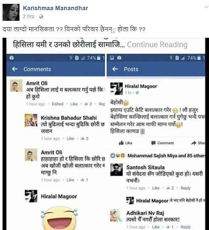Viewport: 209px width, 230px height.
Task: Open Santosh Sitaula's profile avatar
Action: click(117, 170)
